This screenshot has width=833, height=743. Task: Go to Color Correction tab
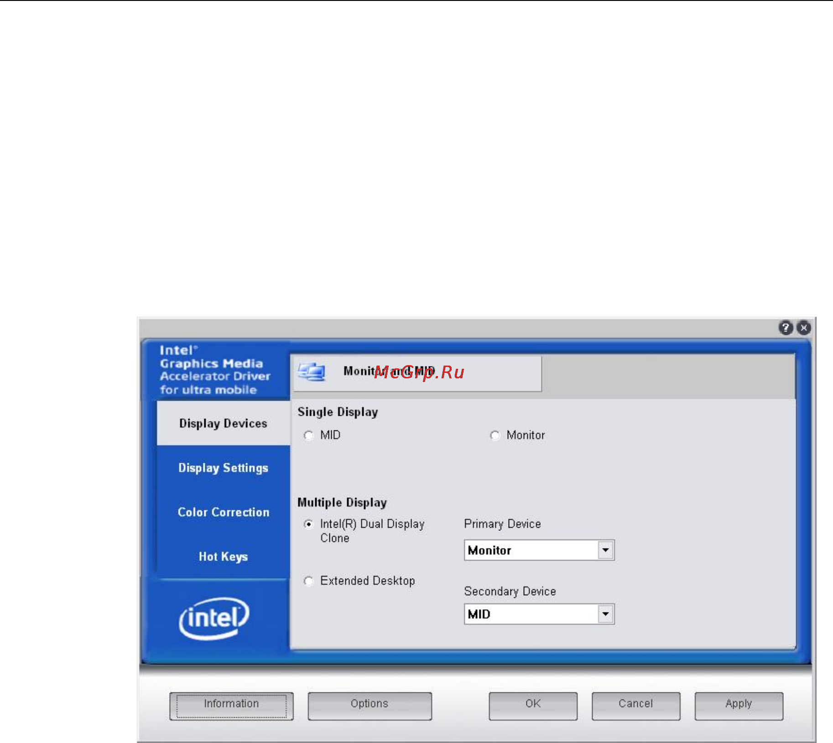click(223, 512)
